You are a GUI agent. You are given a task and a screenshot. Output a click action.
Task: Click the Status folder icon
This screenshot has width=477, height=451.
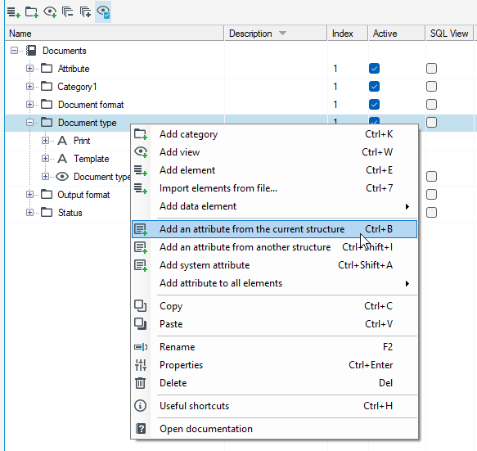click(47, 213)
